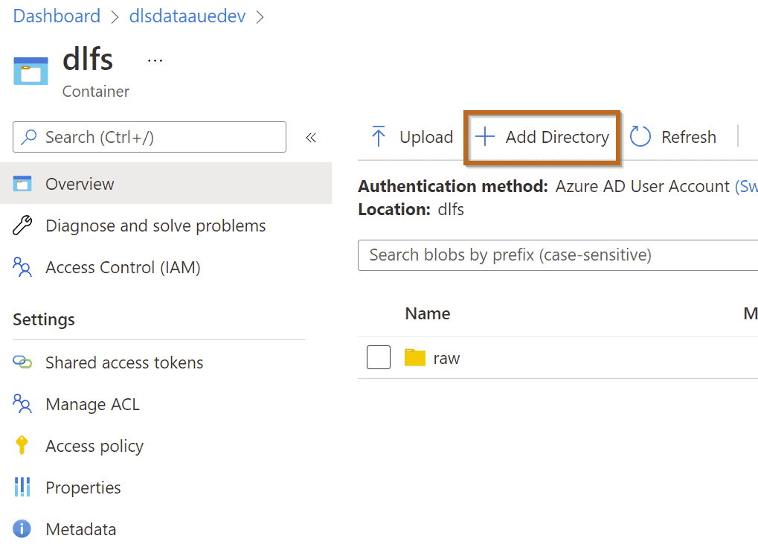This screenshot has width=758, height=559.
Task: Click the circular refresh icon
Action: point(640,137)
